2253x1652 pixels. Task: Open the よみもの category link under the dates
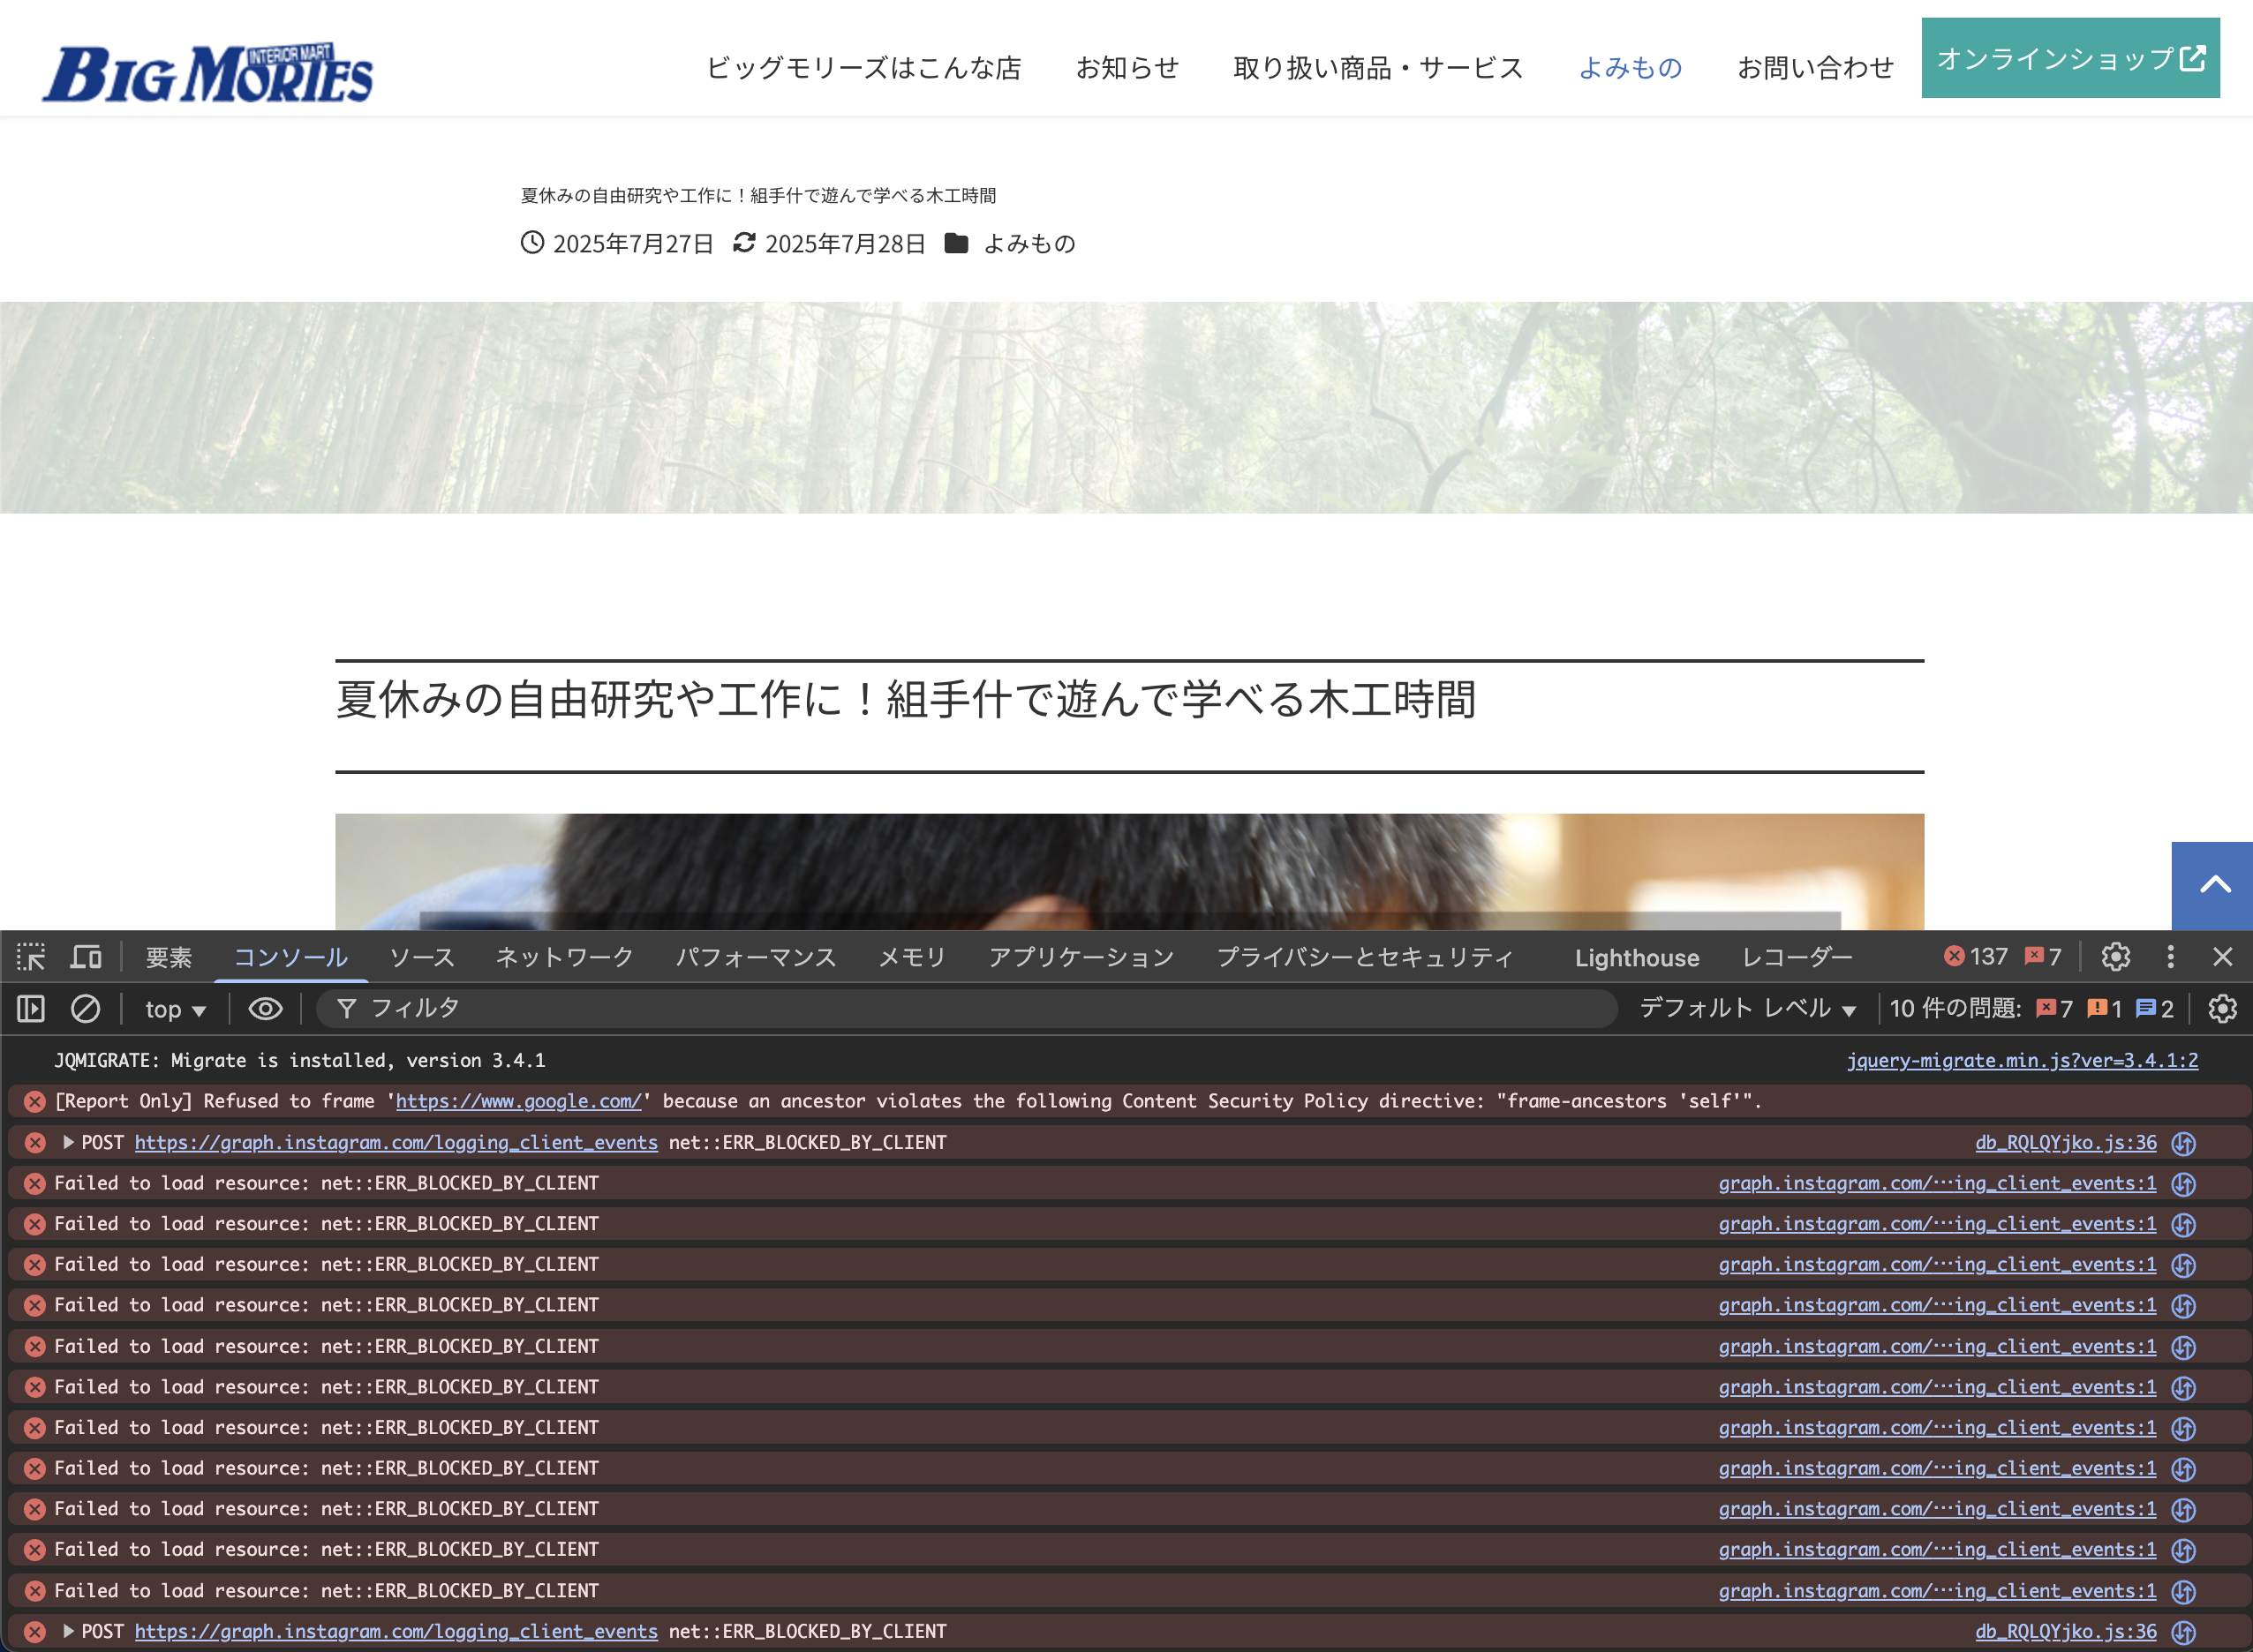coord(1029,243)
